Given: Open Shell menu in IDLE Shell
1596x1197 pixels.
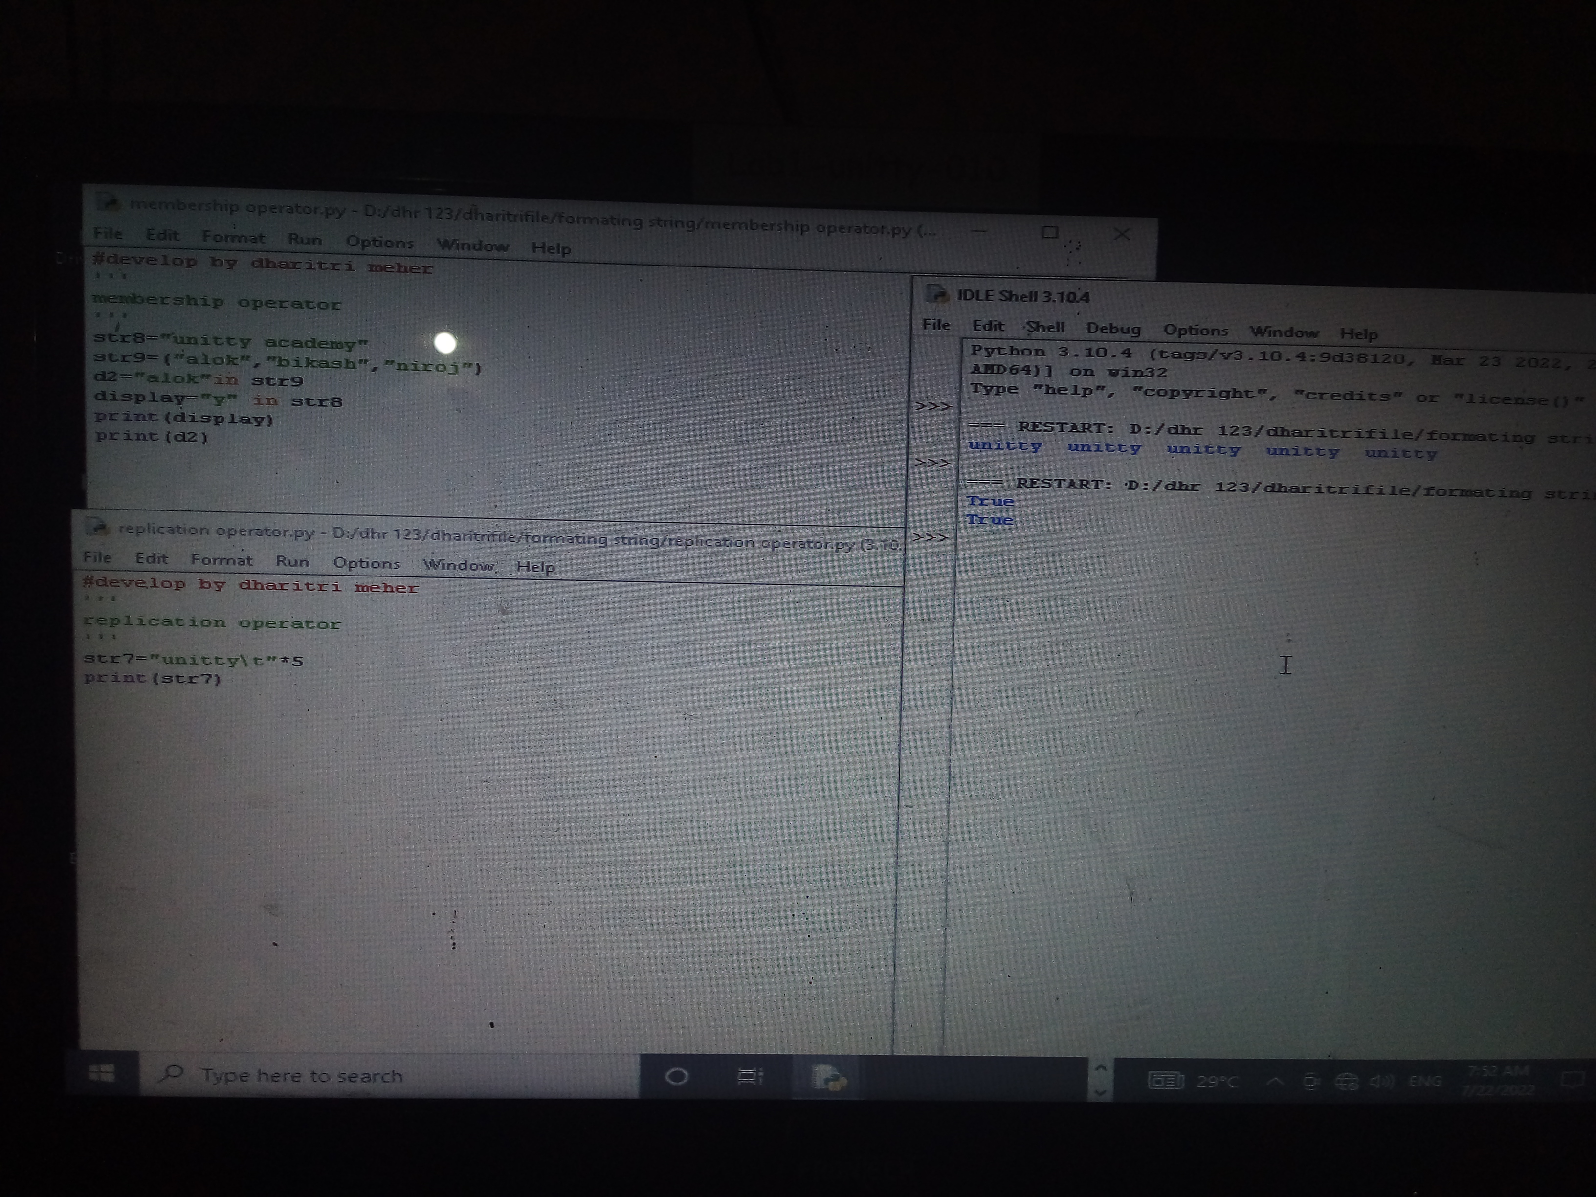Looking at the screenshot, I should [1045, 327].
